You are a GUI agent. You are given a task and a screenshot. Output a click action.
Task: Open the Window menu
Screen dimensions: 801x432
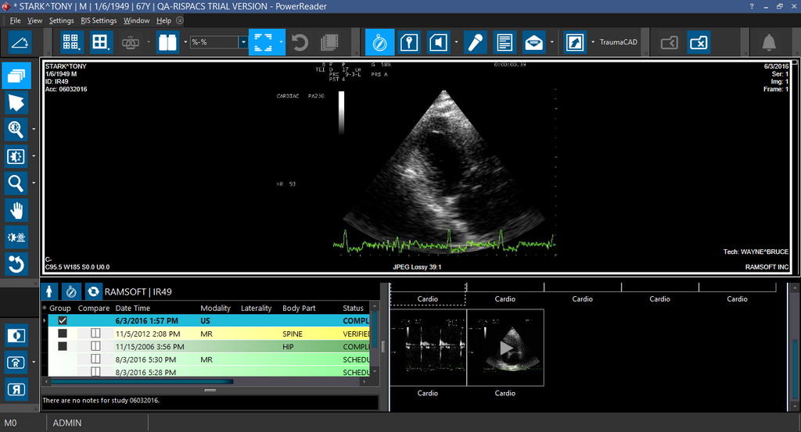coord(136,20)
